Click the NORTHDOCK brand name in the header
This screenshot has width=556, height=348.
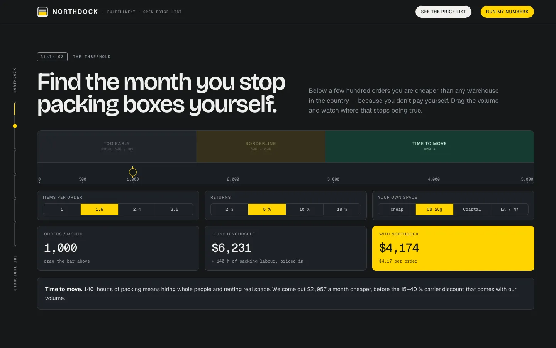(75, 12)
